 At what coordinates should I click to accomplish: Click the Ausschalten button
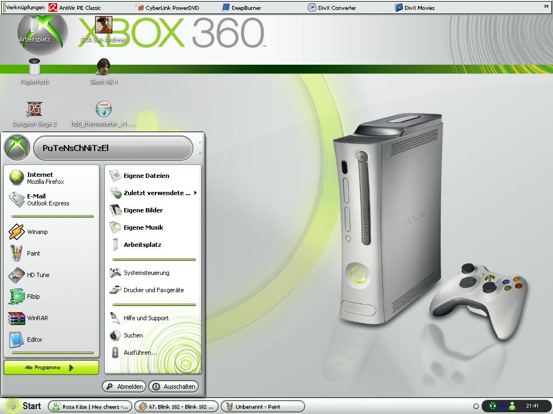point(173,387)
